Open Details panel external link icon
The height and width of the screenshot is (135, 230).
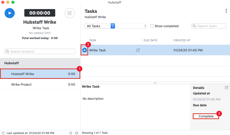[226, 88]
